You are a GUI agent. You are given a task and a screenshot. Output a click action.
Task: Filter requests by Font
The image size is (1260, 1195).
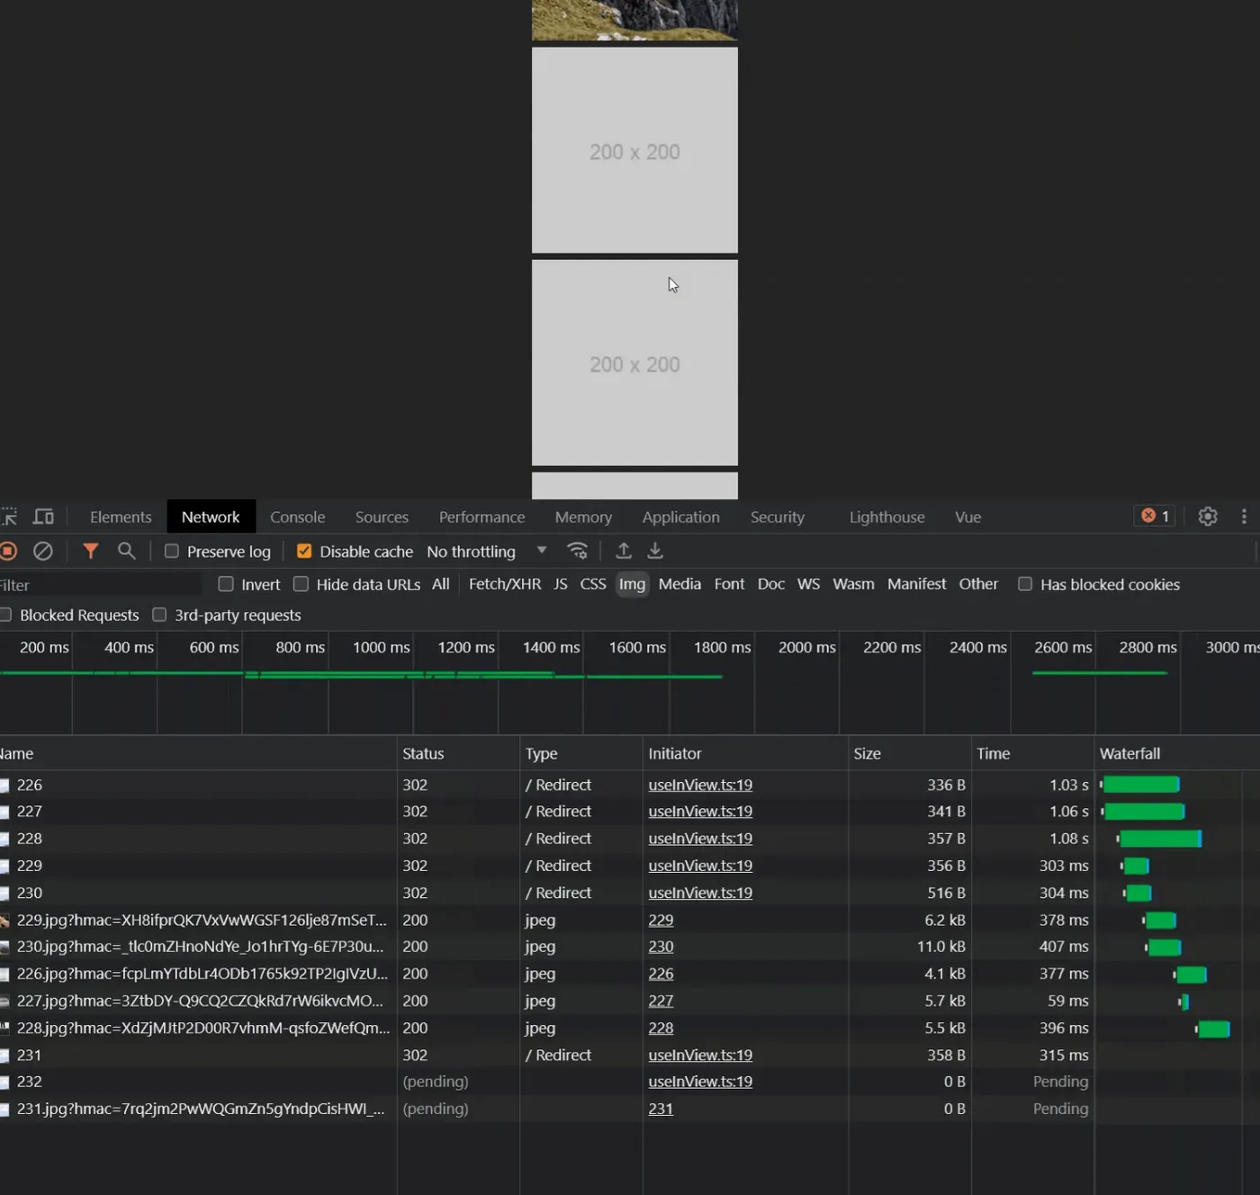click(x=729, y=584)
